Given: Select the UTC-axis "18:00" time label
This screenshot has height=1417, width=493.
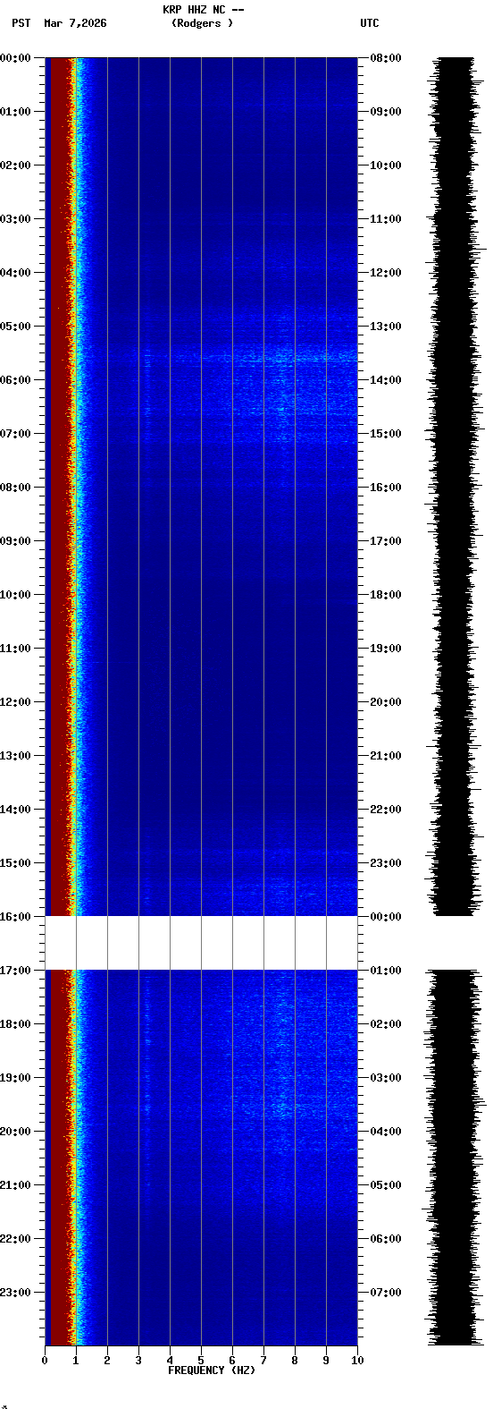Looking at the screenshot, I should click(386, 595).
